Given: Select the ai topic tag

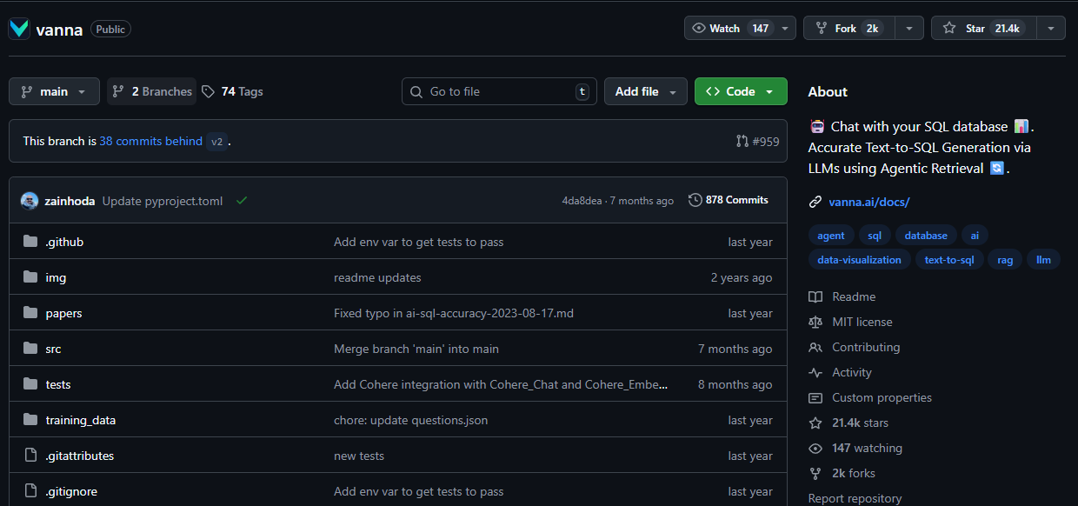Looking at the screenshot, I should point(975,236).
